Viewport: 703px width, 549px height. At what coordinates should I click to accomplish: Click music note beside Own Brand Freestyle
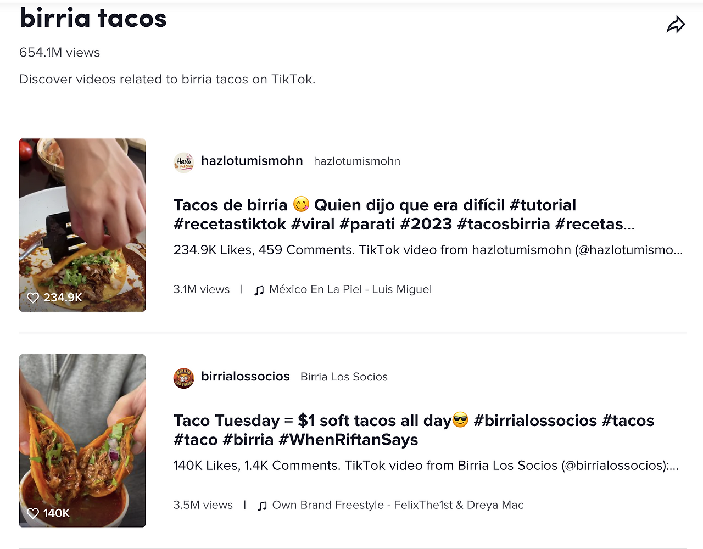pos(263,506)
